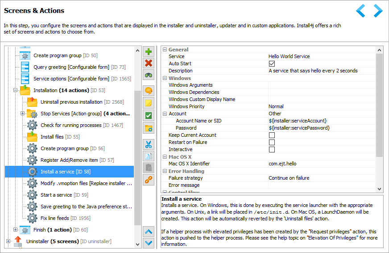Click the green plus add button
The image size is (389, 253).
[149, 52]
